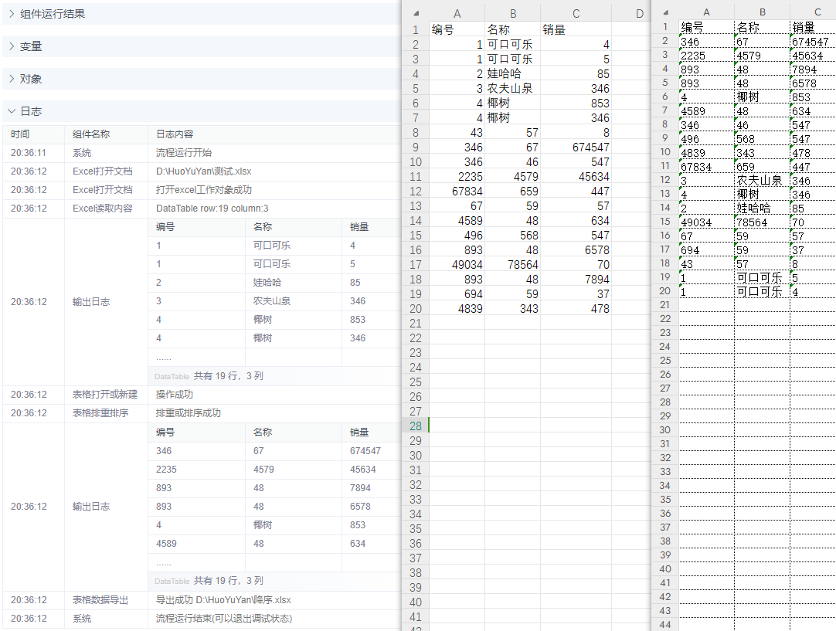The image size is (836, 631).
Task: Select column D header in unsorted spreadsheet
Action: tap(639, 13)
